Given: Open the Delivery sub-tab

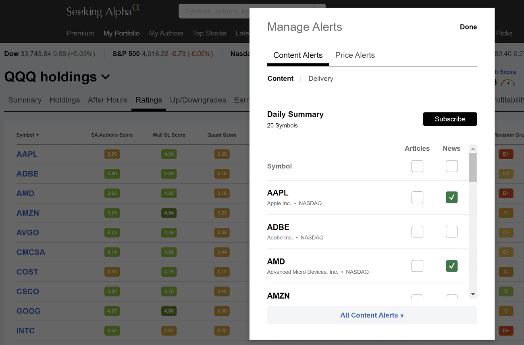Looking at the screenshot, I should click(321, 79).
